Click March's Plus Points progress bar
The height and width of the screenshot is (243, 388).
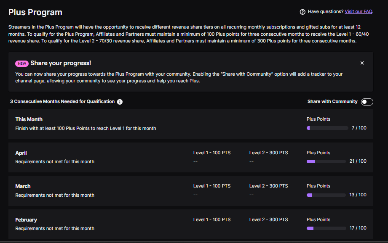[x=326, y=195]
